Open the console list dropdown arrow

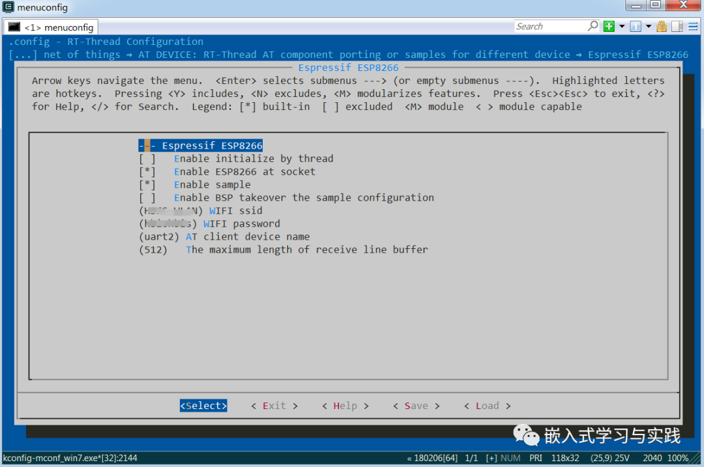tap(649, 27)
